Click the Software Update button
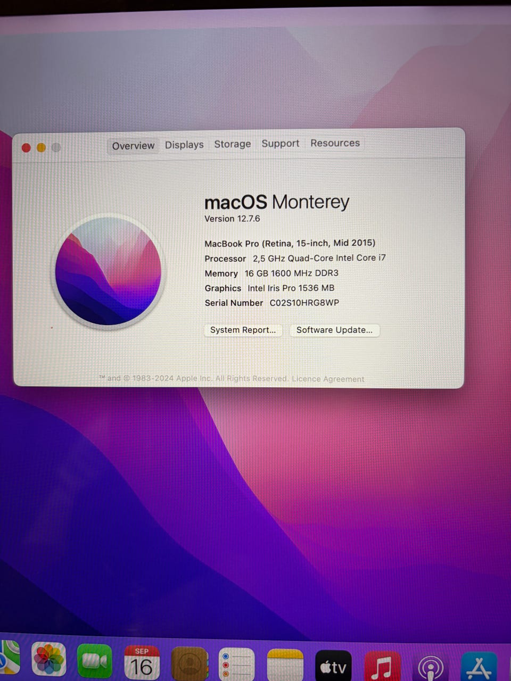511x681 pixels. pos(334,330)
